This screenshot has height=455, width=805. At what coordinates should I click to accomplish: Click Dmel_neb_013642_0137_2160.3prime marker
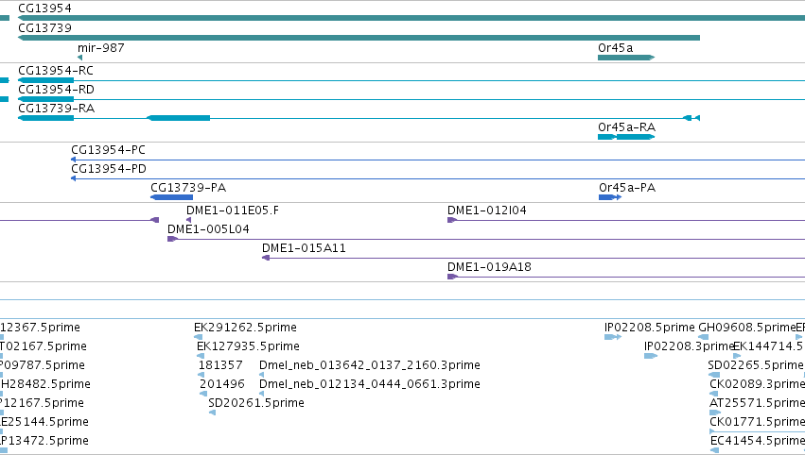pyautogui.click(x=261, y=375)
